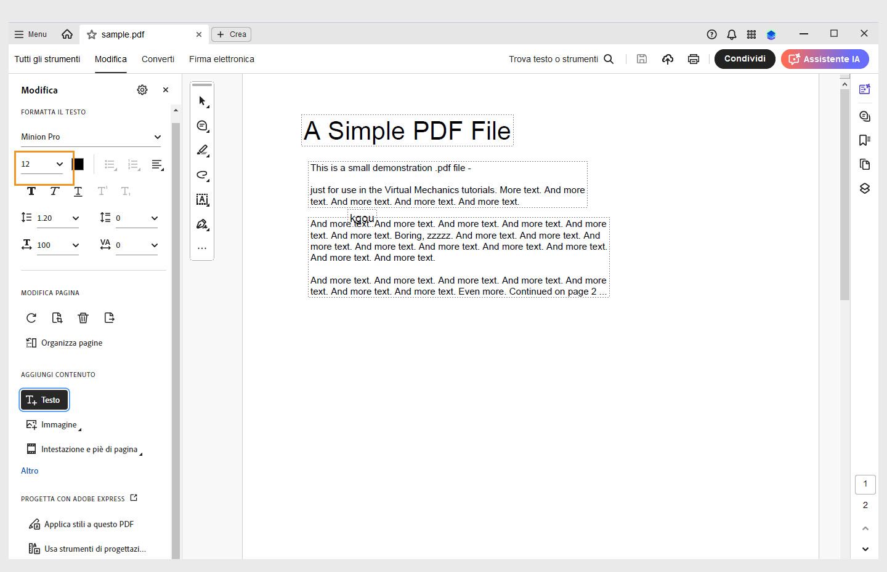Viewport: 887px width, 572px height.
Task: Open the font color swatch picker
Action: click(x=78, y=164)
